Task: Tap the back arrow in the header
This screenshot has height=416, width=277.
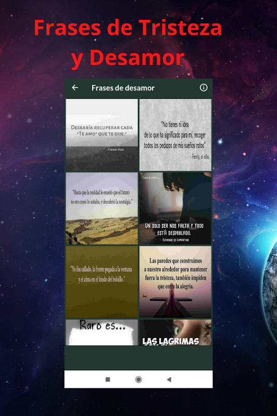Action: click(x=75, y=88)
